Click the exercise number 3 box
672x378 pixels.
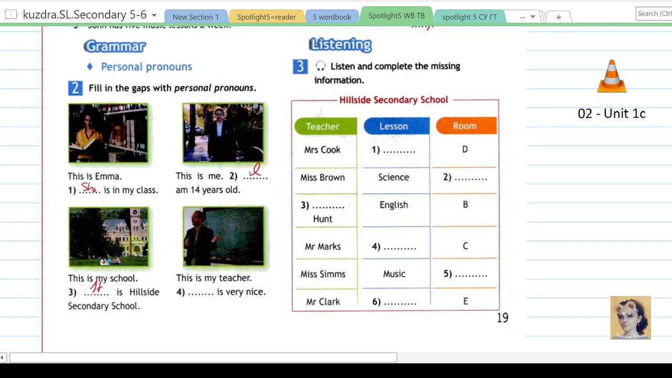[x=300, y=67]
